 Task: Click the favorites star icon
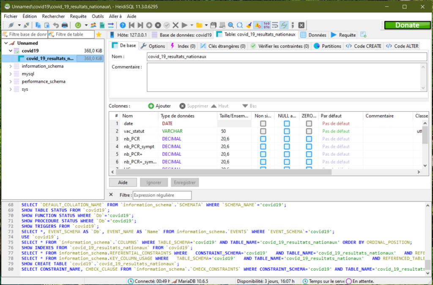point(99,35)
